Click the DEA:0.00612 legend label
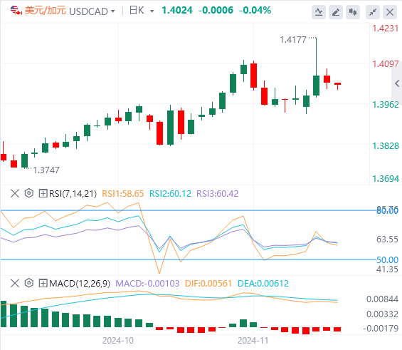 263,284
